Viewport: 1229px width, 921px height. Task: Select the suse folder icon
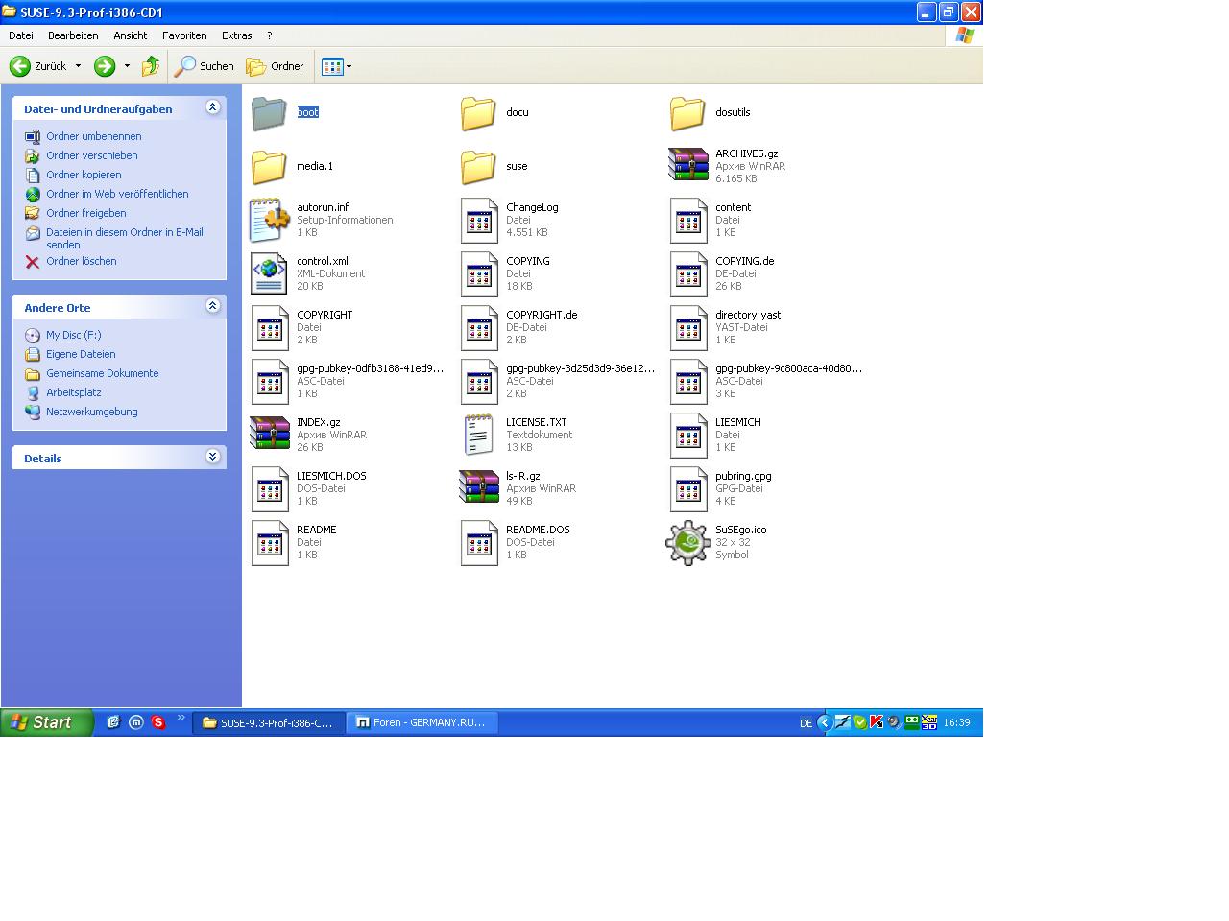pyautogui.click(x=478, y=167)
